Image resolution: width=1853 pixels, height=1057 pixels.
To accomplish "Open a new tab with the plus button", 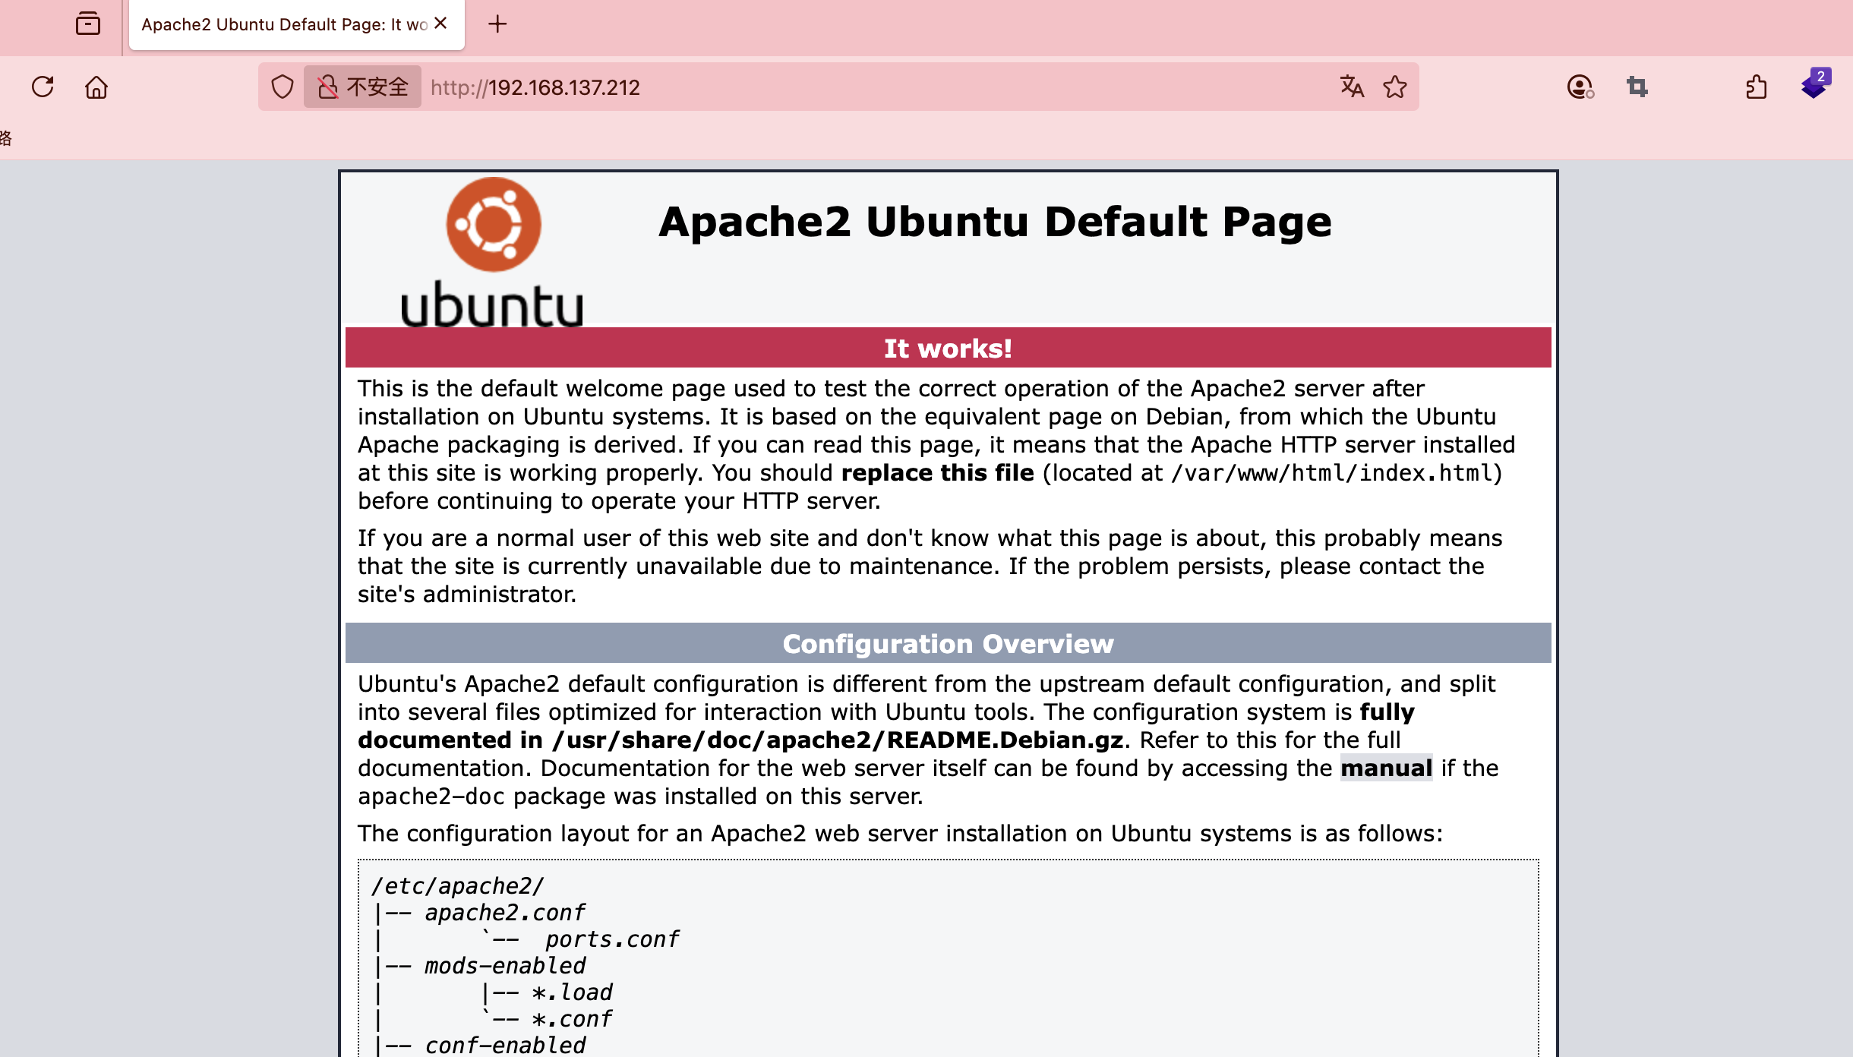I will (x=497, y=24).
